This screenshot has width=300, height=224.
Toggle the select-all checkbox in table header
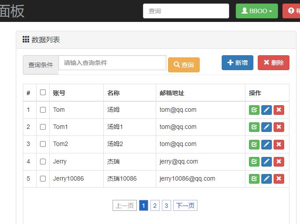[43, 92]
